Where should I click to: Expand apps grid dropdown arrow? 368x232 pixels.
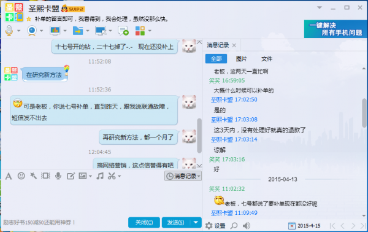[150, 31]
